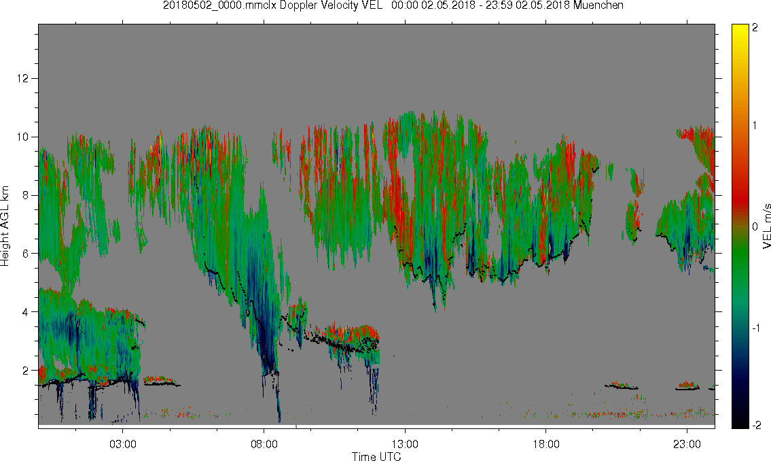Image resolution: width=771 pixels, height=461 pixels.
Task: Click the colorbar tick label '1'
Action: 755,126
